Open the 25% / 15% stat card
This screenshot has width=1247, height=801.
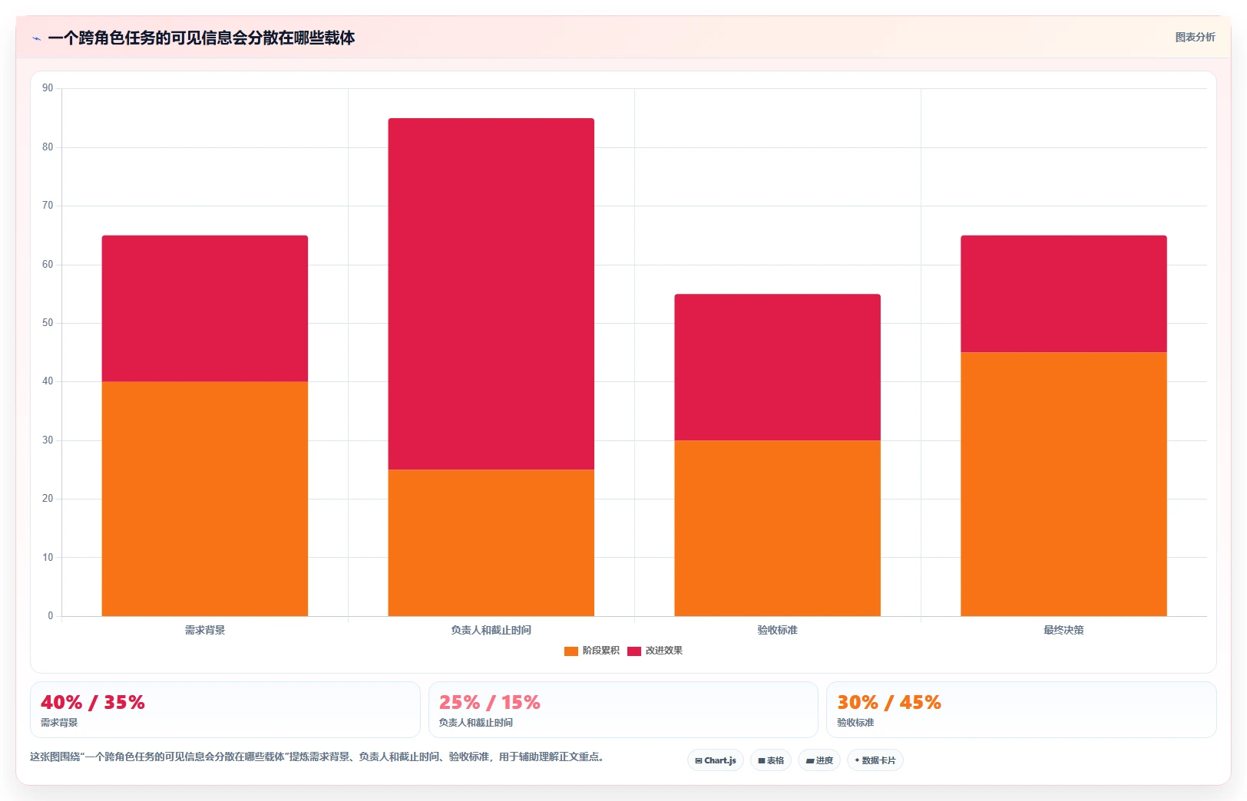[623, 710]
